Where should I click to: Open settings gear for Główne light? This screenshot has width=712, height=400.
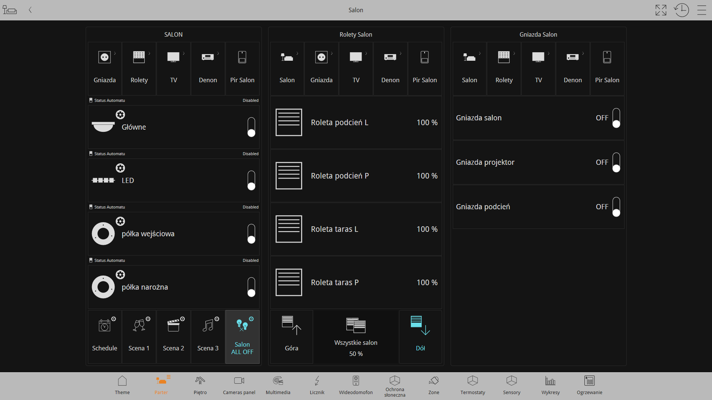pyautogui.click(x=120, y=115)
